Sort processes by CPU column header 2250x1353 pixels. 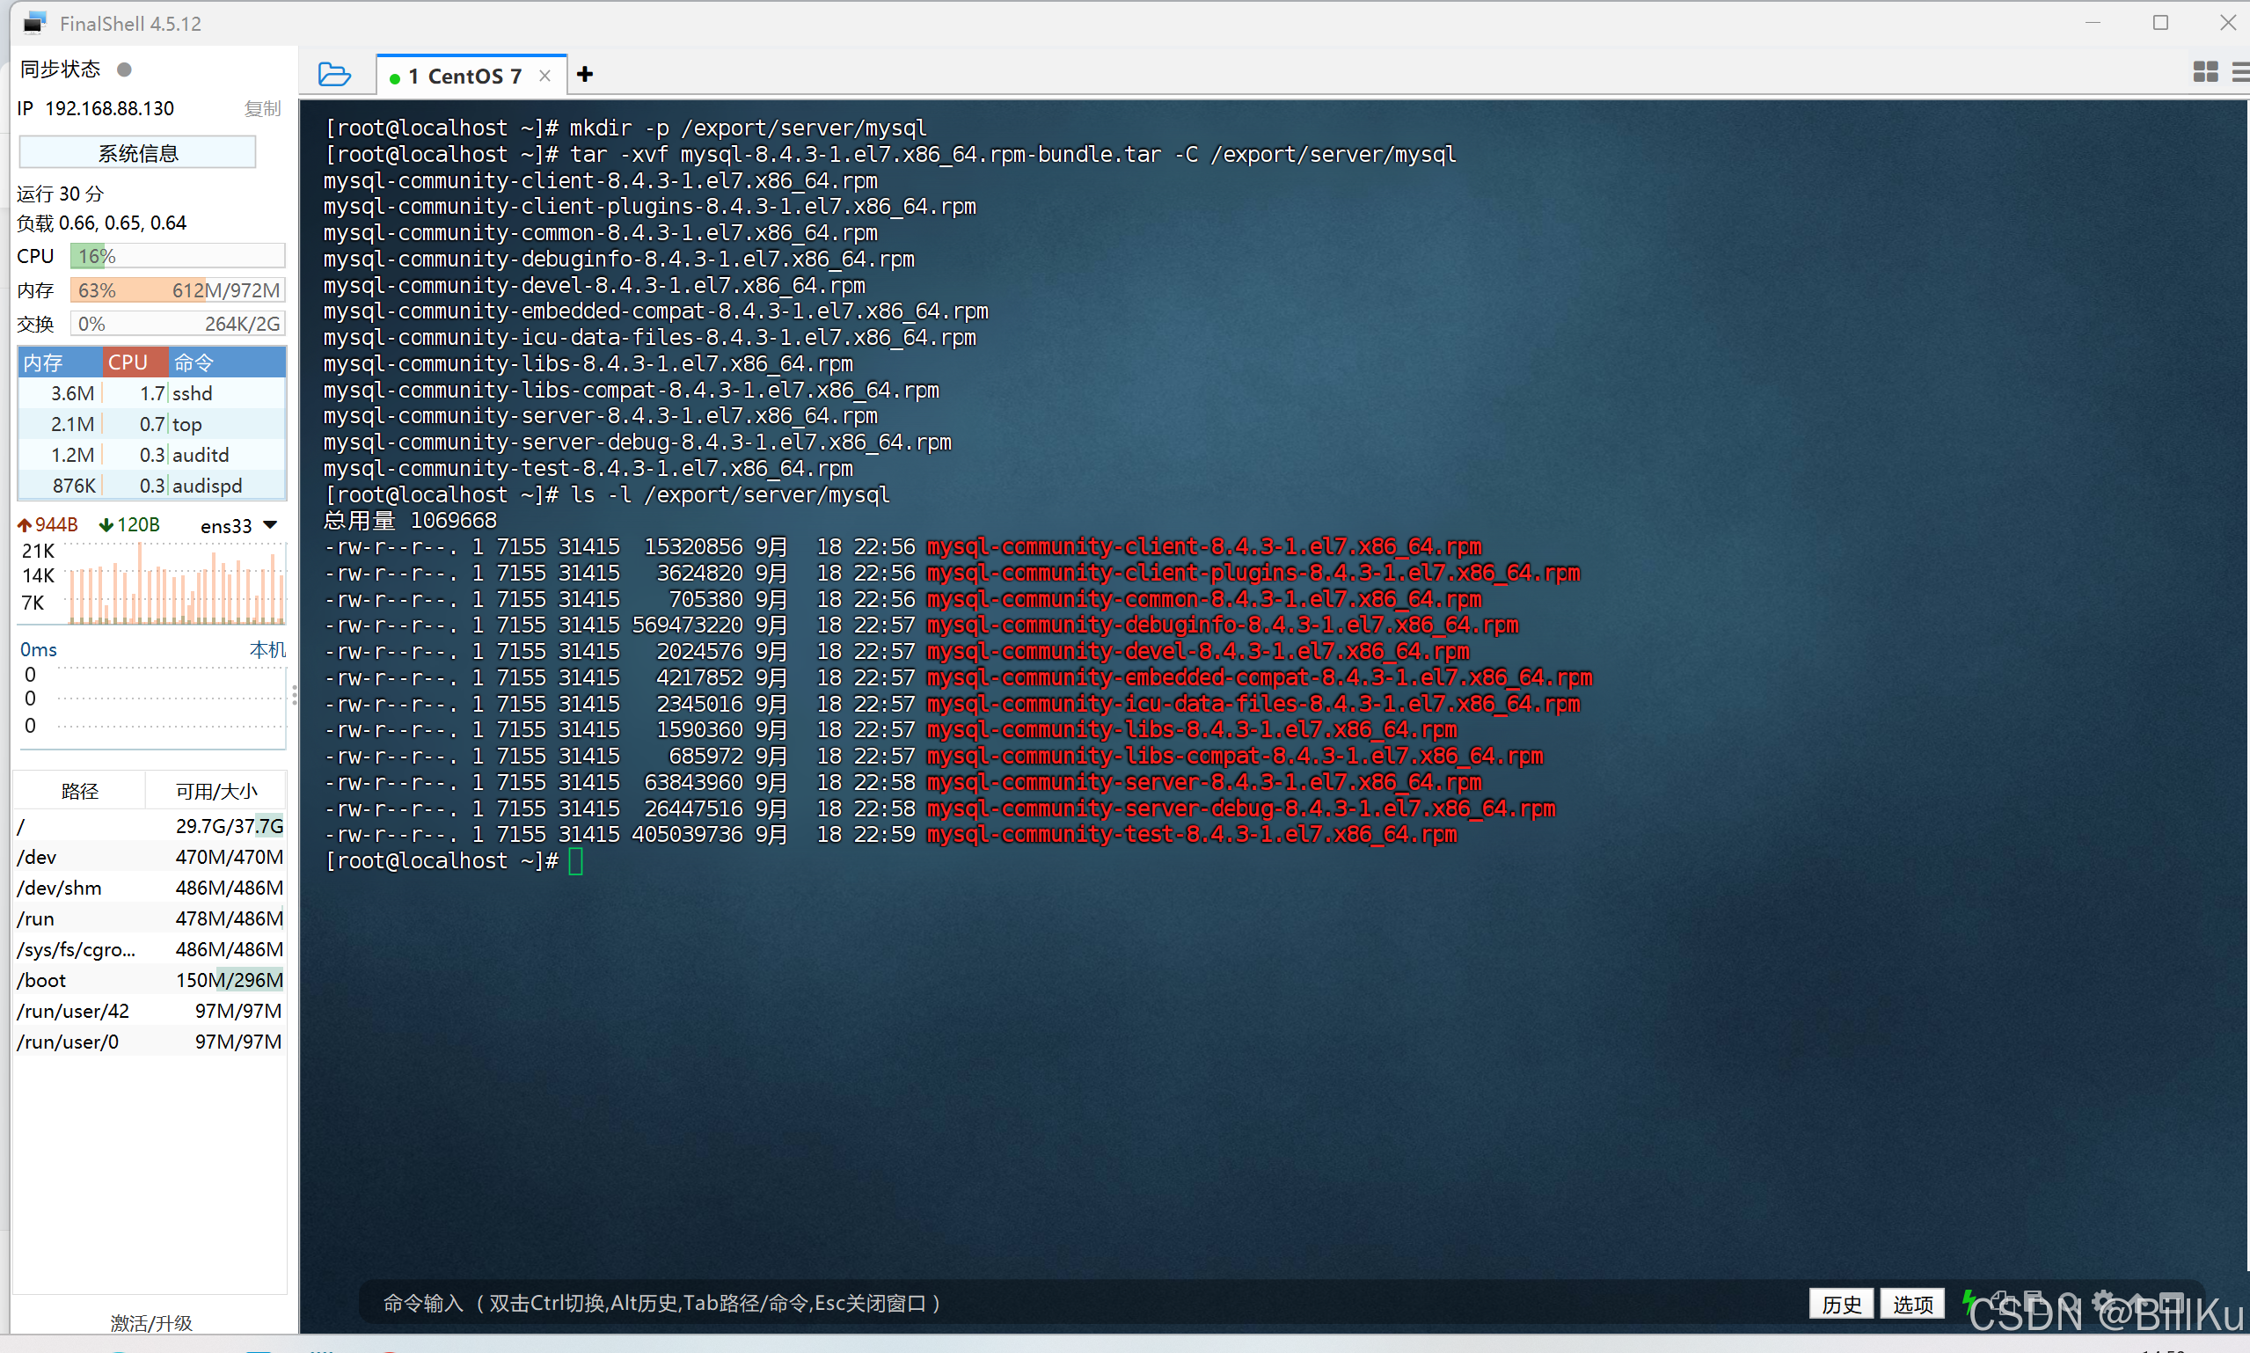pyautogui.click(x=135, y=362)
